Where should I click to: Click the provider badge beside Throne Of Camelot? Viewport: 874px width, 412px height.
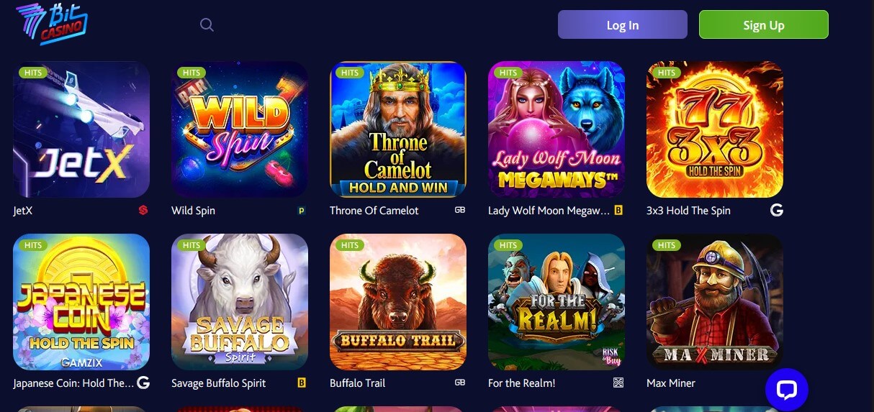pos(460,211)
